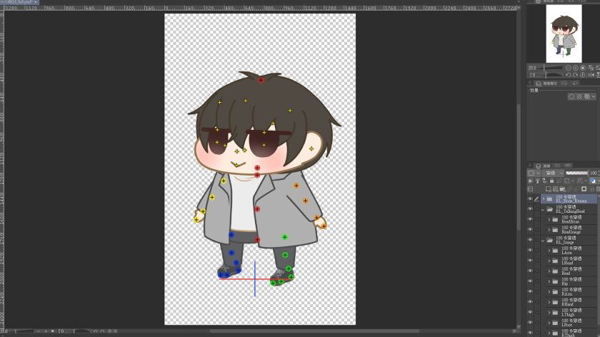Open effect options dropdown in Layer Property
600x337 pixels.
click(x=594, y=96)
